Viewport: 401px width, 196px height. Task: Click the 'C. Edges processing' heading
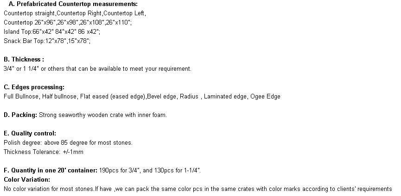click(34, 87)
